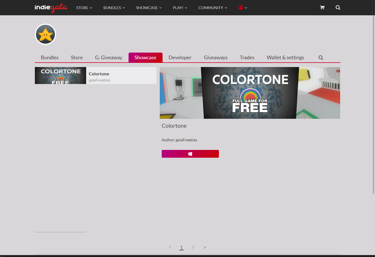Viewport: 375px width, 257px height.
Task: Go to next page arrow in pagination
Action: coord(193,247)
